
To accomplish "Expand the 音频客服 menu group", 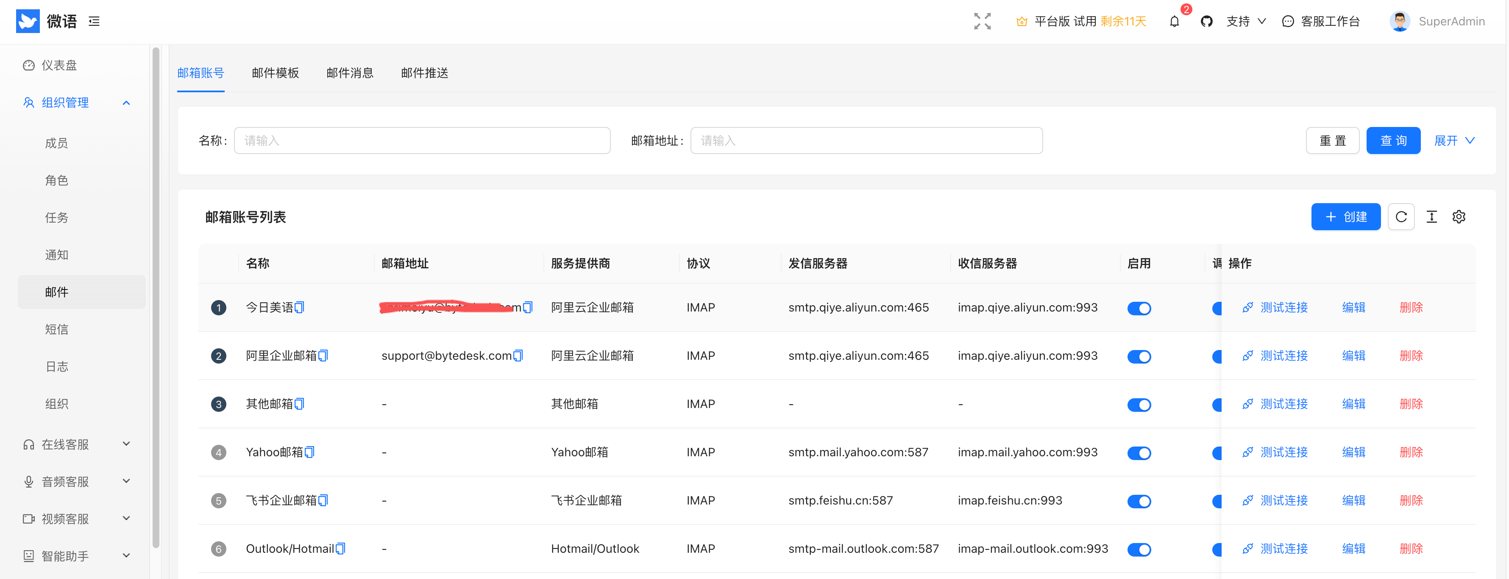I will pyautogui.click(x=81, y=482).
